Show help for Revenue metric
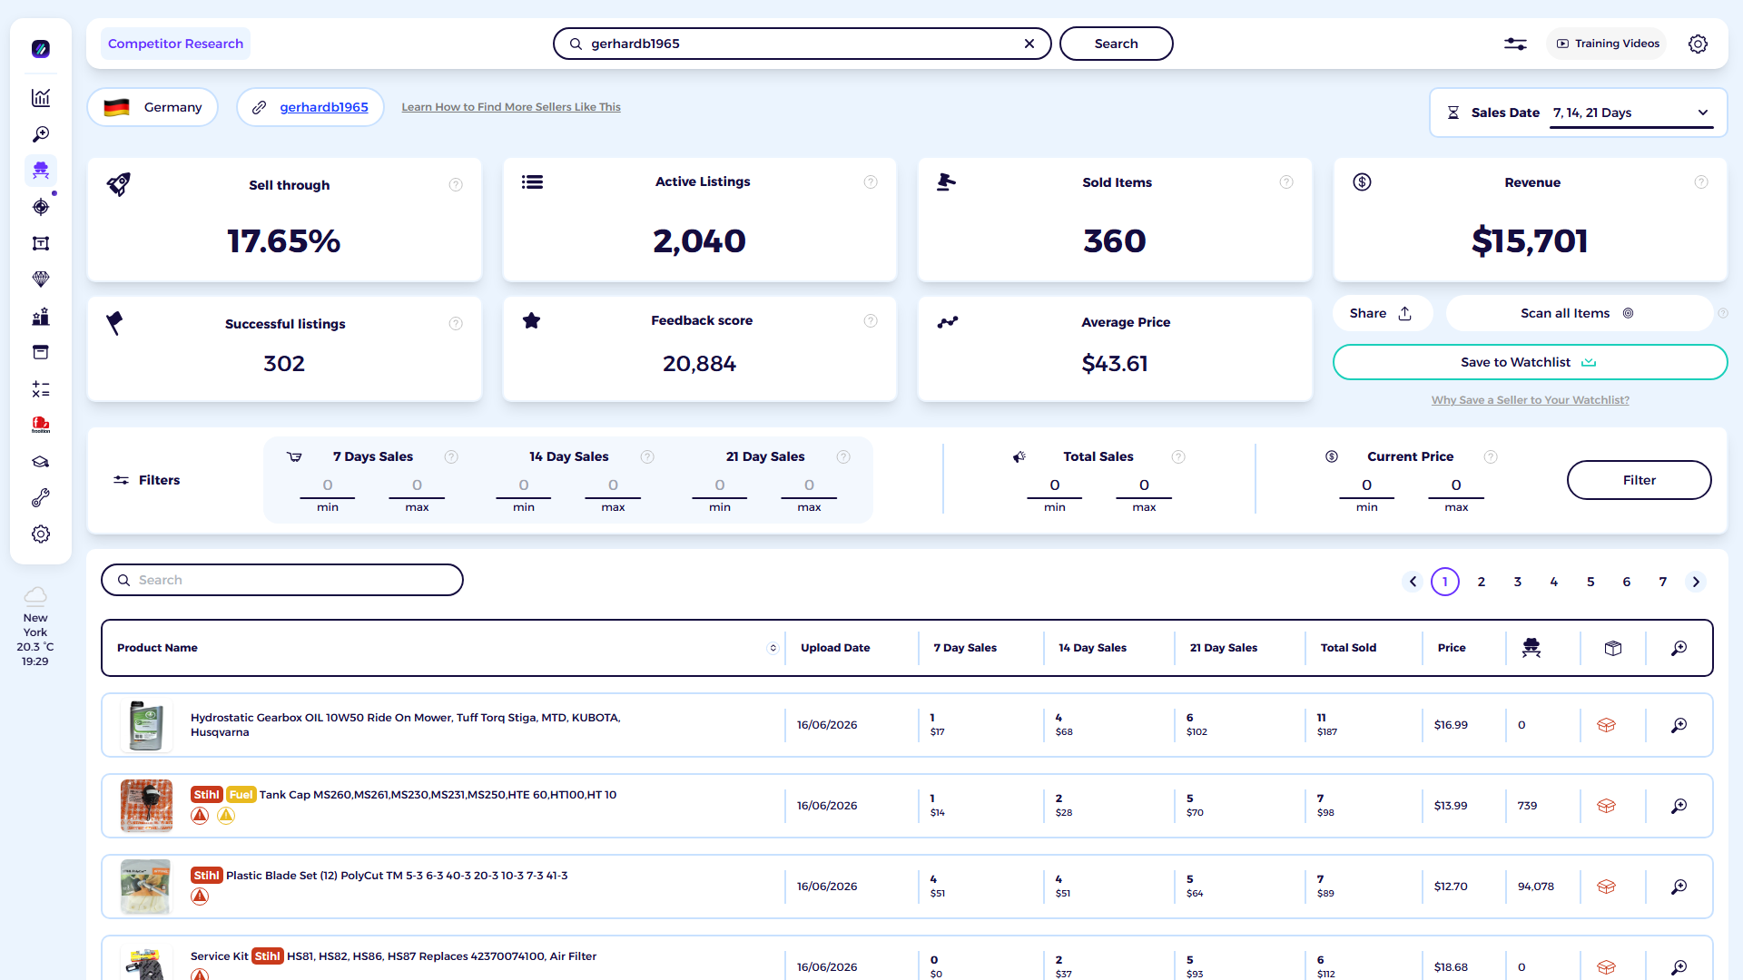1743x980 pixels. coord(1701,182)
